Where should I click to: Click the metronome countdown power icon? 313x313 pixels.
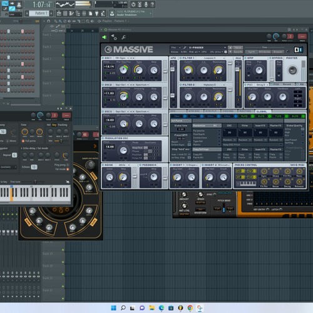tap(133, 4)
